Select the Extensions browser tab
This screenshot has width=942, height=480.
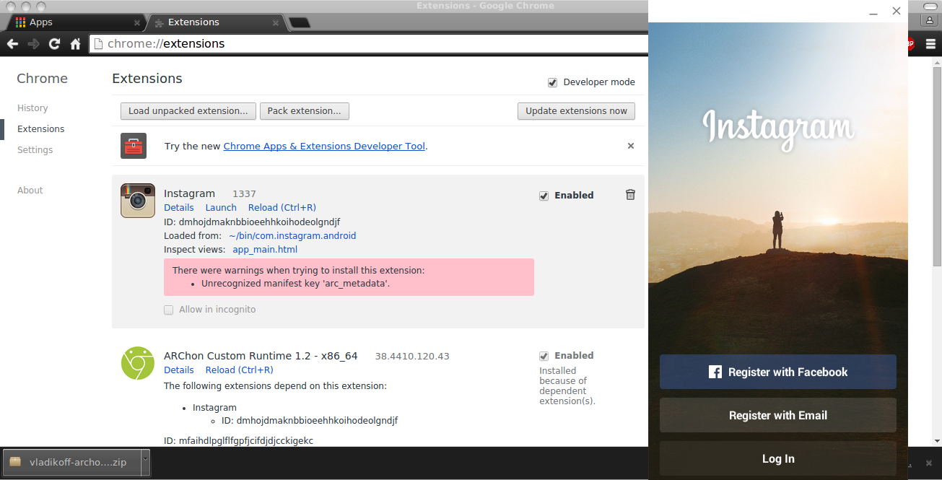click(215, 22)
